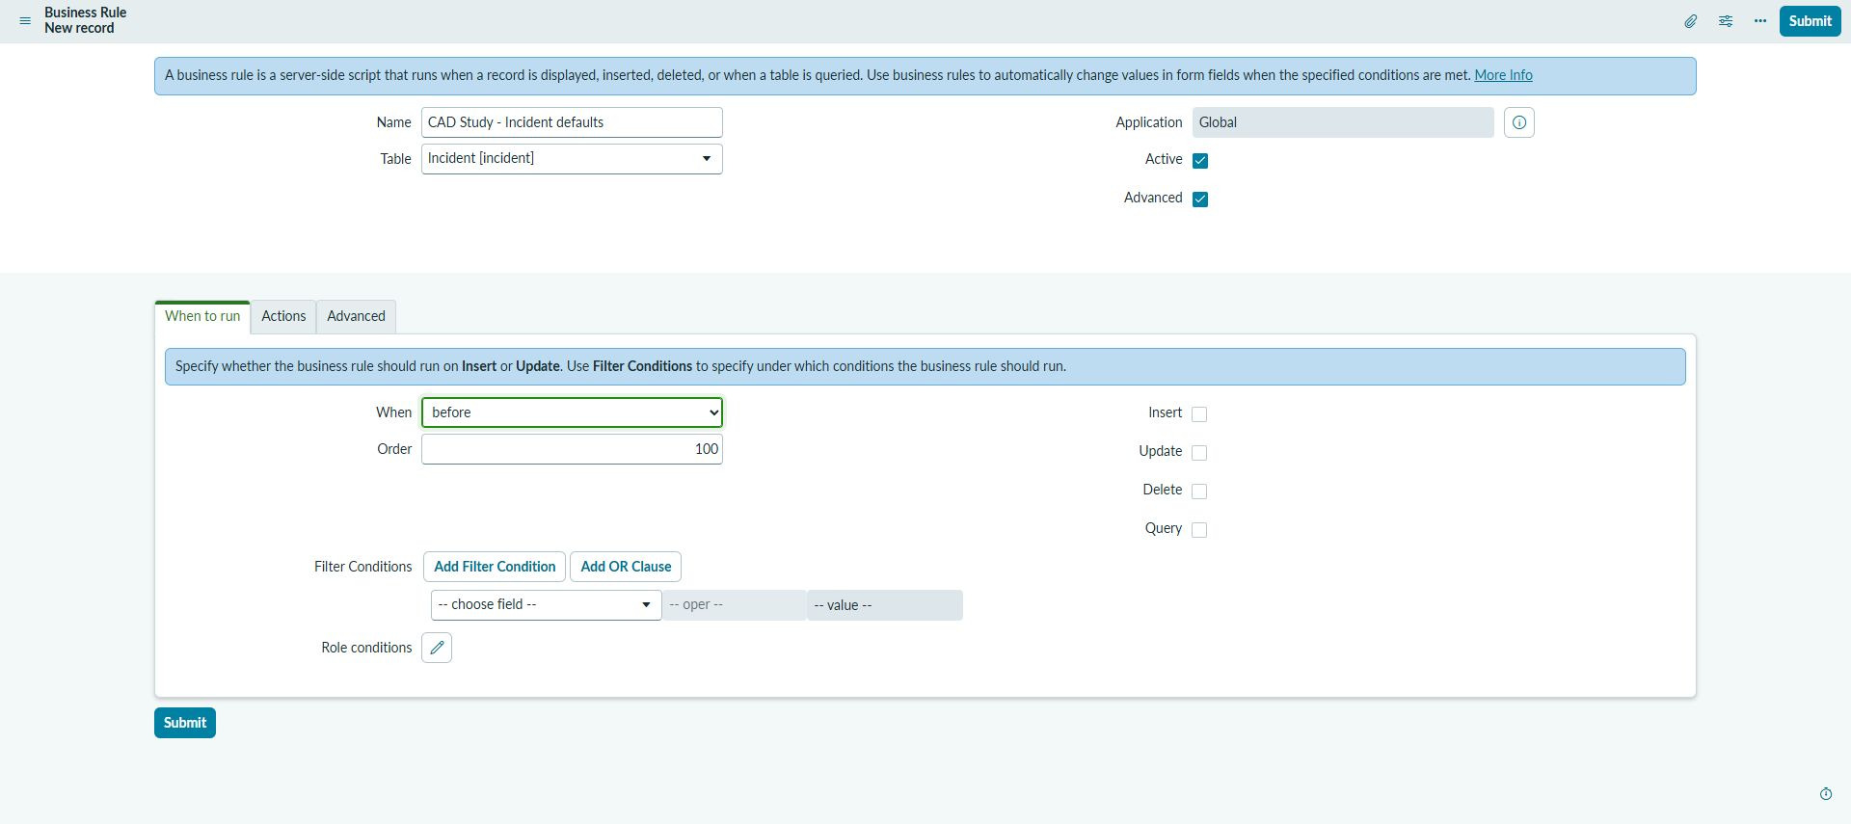Enable the Delete checkbox
The image size is (1851, 824).
click(x=1199, y=491)
